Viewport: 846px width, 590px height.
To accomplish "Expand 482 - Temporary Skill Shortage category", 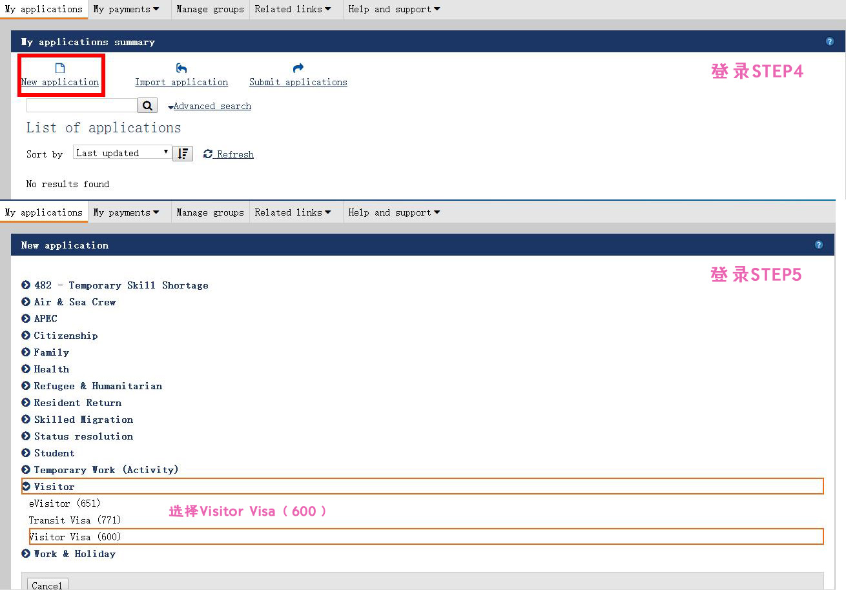I will point(115,285).
